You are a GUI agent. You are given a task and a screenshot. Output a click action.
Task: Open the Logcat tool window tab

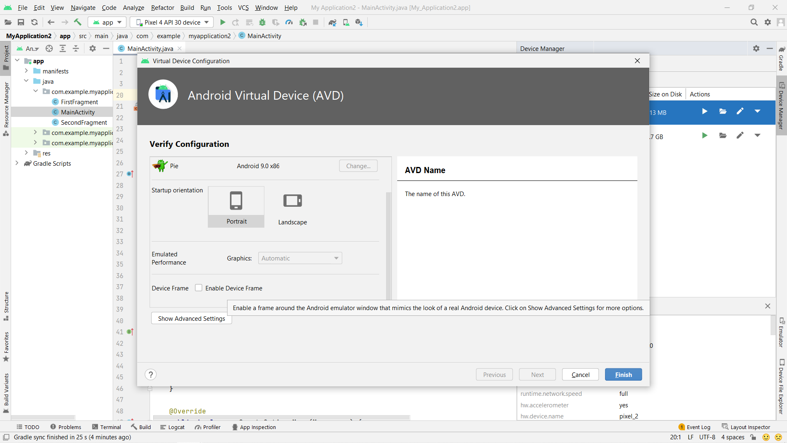[172, 427]
